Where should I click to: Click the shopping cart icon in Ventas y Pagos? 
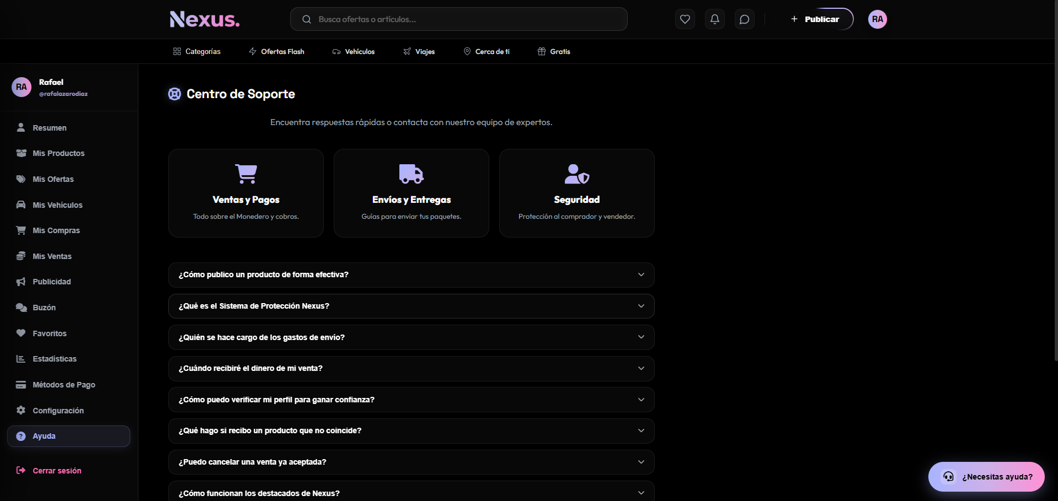pyautogui.click(x=246, y=174)
